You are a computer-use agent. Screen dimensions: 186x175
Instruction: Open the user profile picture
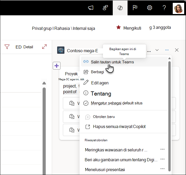pos(178,8)
